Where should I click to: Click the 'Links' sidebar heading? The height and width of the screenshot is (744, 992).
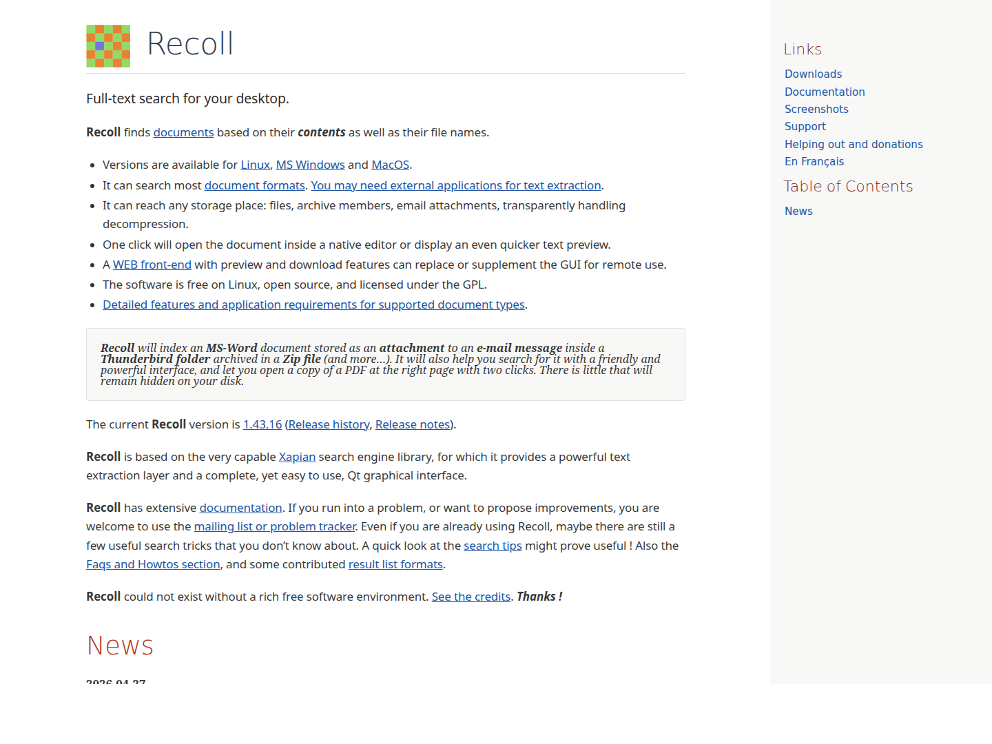[x=803, y=49]
